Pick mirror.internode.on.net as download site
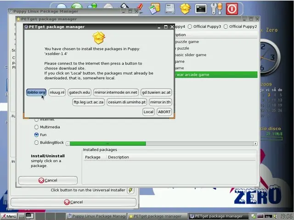Image resolution: width=294 pixels, height=220 pixels. tap(116, 93)
